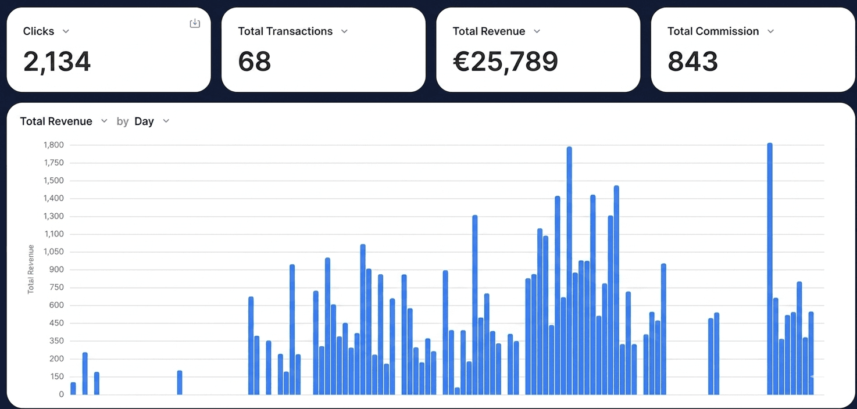Screen dimensions: 857x409
Task: Open the Total Transactions metric dropdown
Action: click(344, 31)
